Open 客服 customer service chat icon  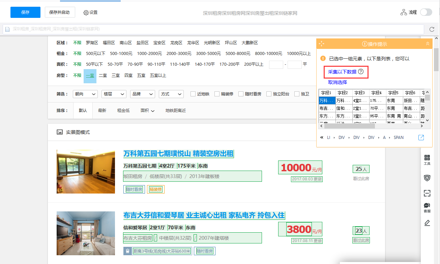pos(427,208)
